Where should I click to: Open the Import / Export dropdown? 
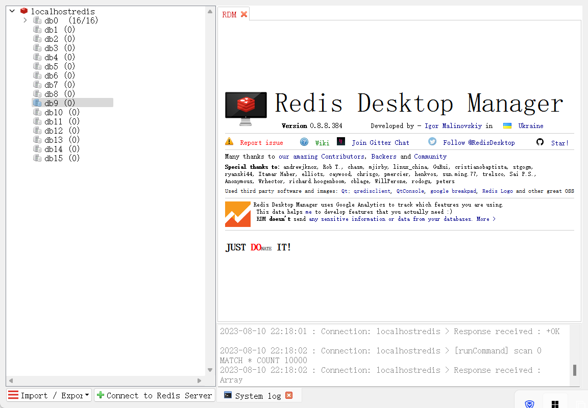click(x=49, y=395)
